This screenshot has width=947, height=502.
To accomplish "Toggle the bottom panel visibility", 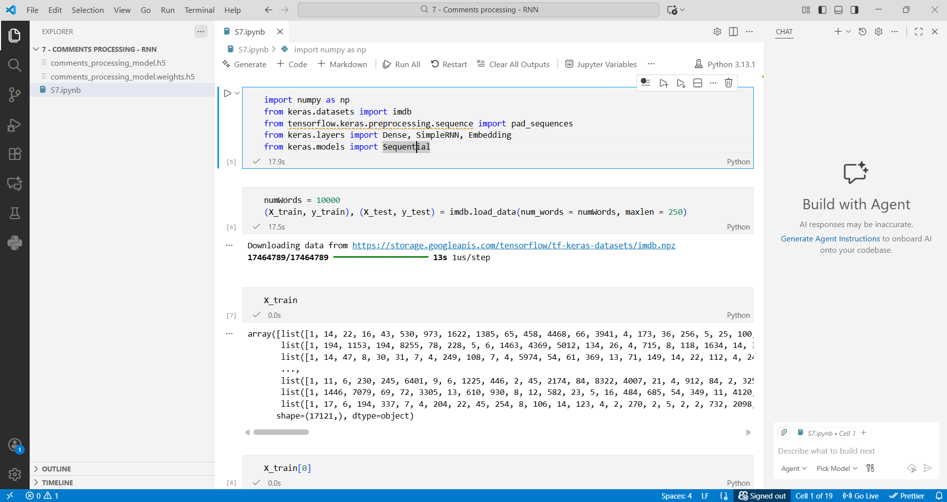I will tap(838, 10).
